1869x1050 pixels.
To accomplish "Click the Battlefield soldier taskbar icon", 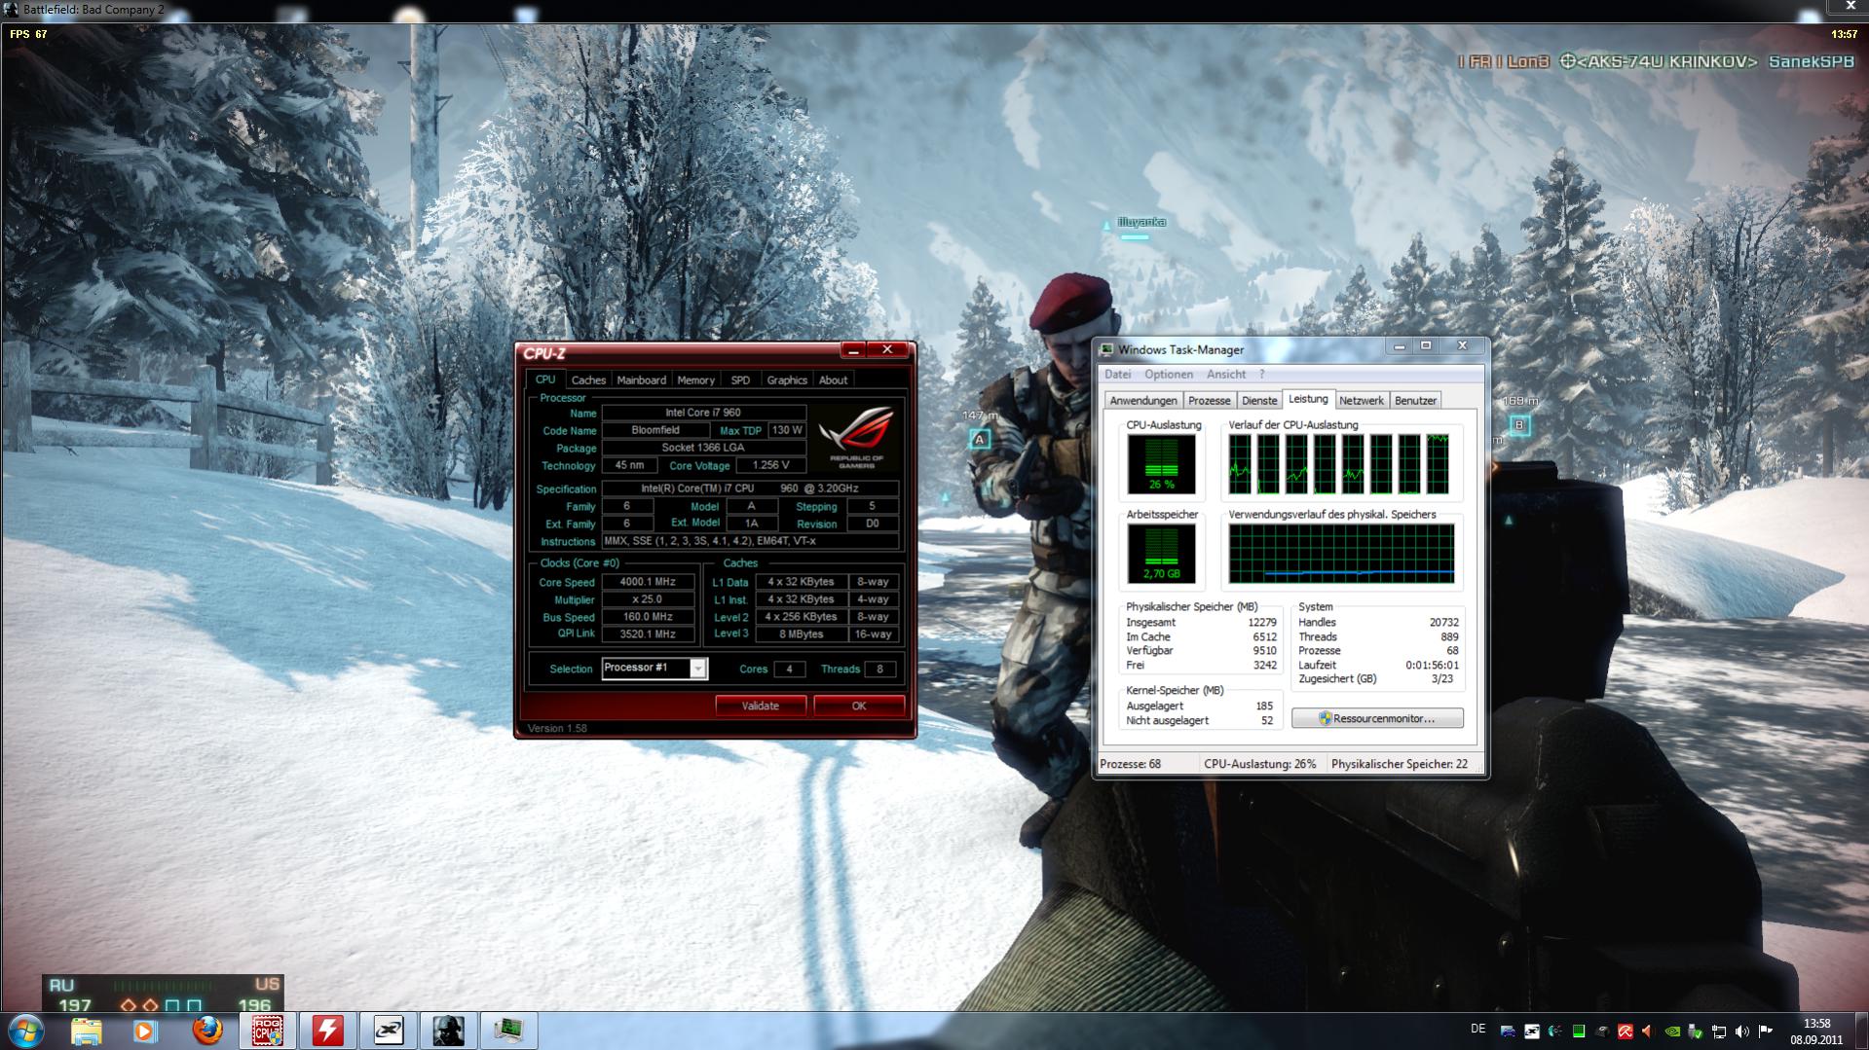I will (448, 1031).
